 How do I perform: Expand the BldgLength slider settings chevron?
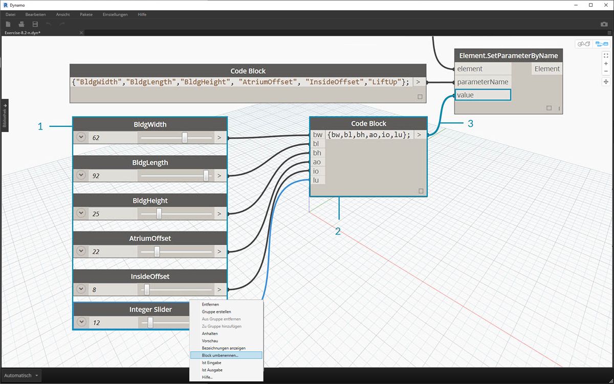81,175
